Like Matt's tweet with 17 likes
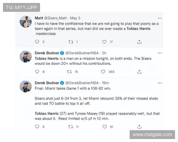The height and width of the screenshot is (142, 178). click(x=104, y=42)
